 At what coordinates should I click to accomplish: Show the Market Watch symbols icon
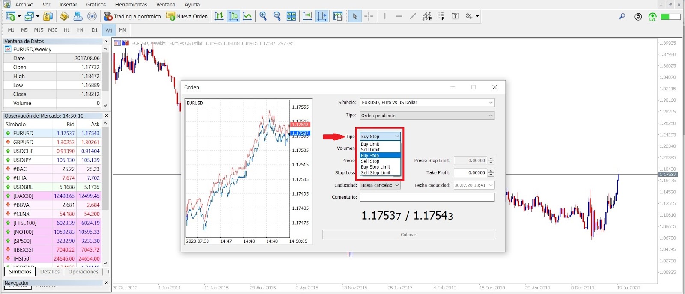click(x=48, y=16)
